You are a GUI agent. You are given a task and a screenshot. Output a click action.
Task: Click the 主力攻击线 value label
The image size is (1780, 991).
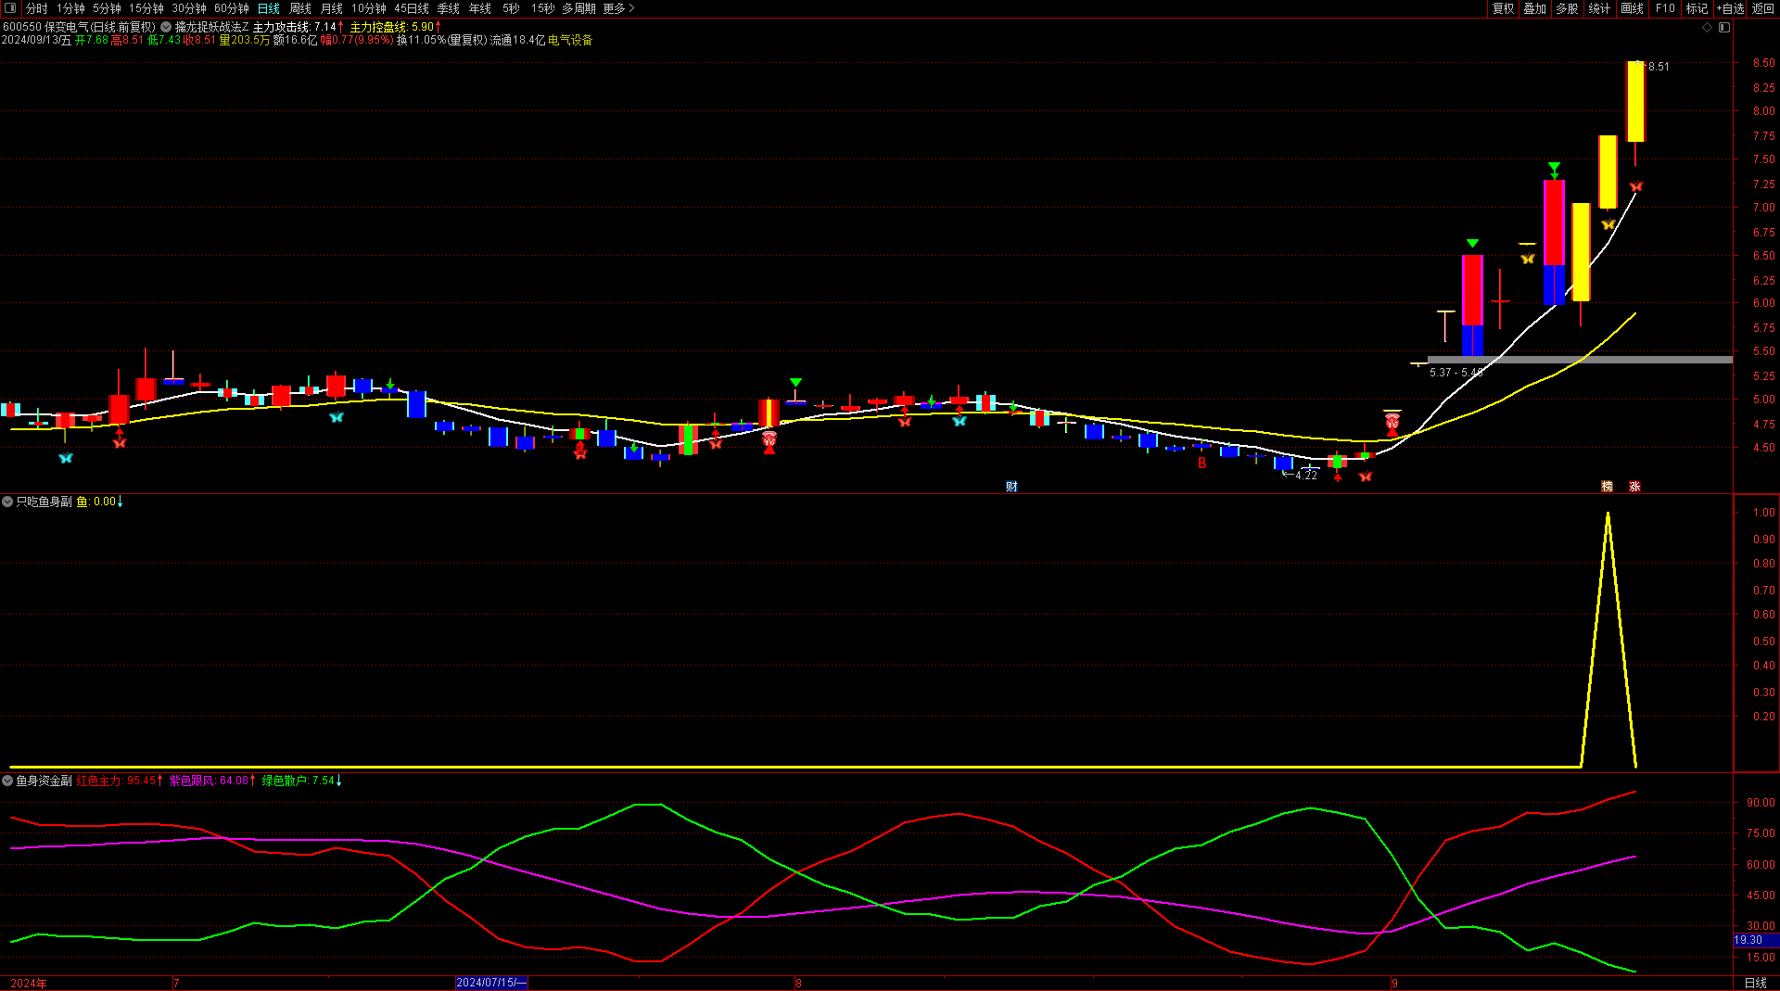click(299, 27)
